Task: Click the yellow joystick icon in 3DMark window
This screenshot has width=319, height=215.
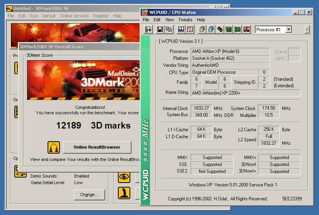Action: [124, 193]
